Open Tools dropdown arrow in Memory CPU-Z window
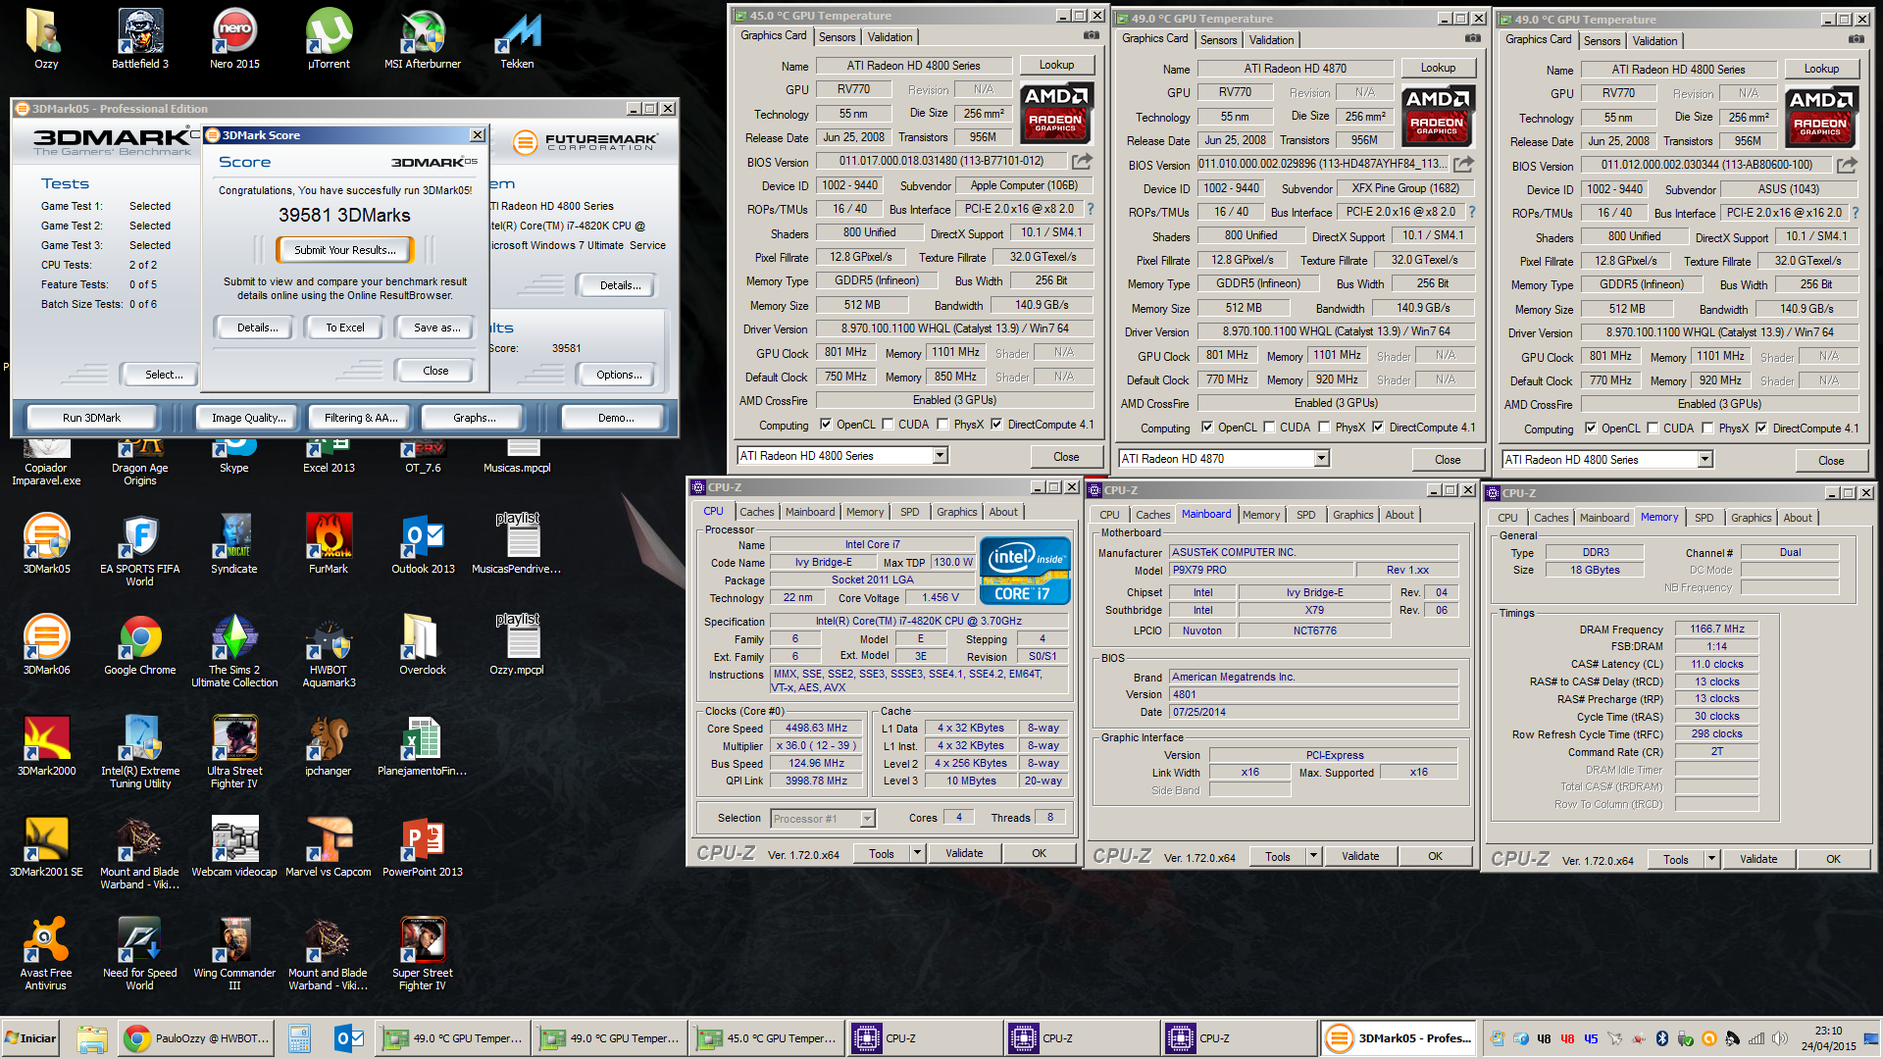1883x1059 pixels. (1712, 860)
